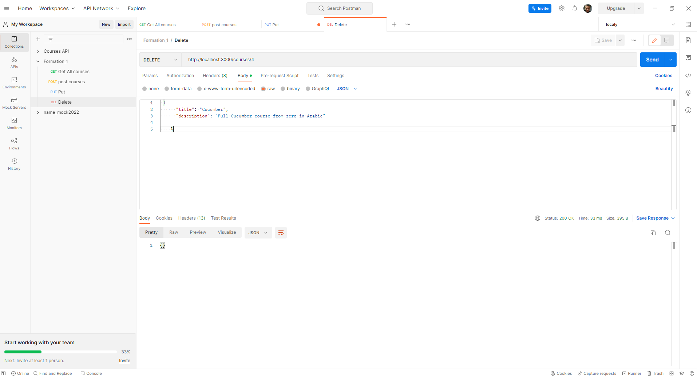Image resolution: width=697 pixels, height=377 pixels.
Task: Collapse the Formation_1 collection
Action: point(37,61)
